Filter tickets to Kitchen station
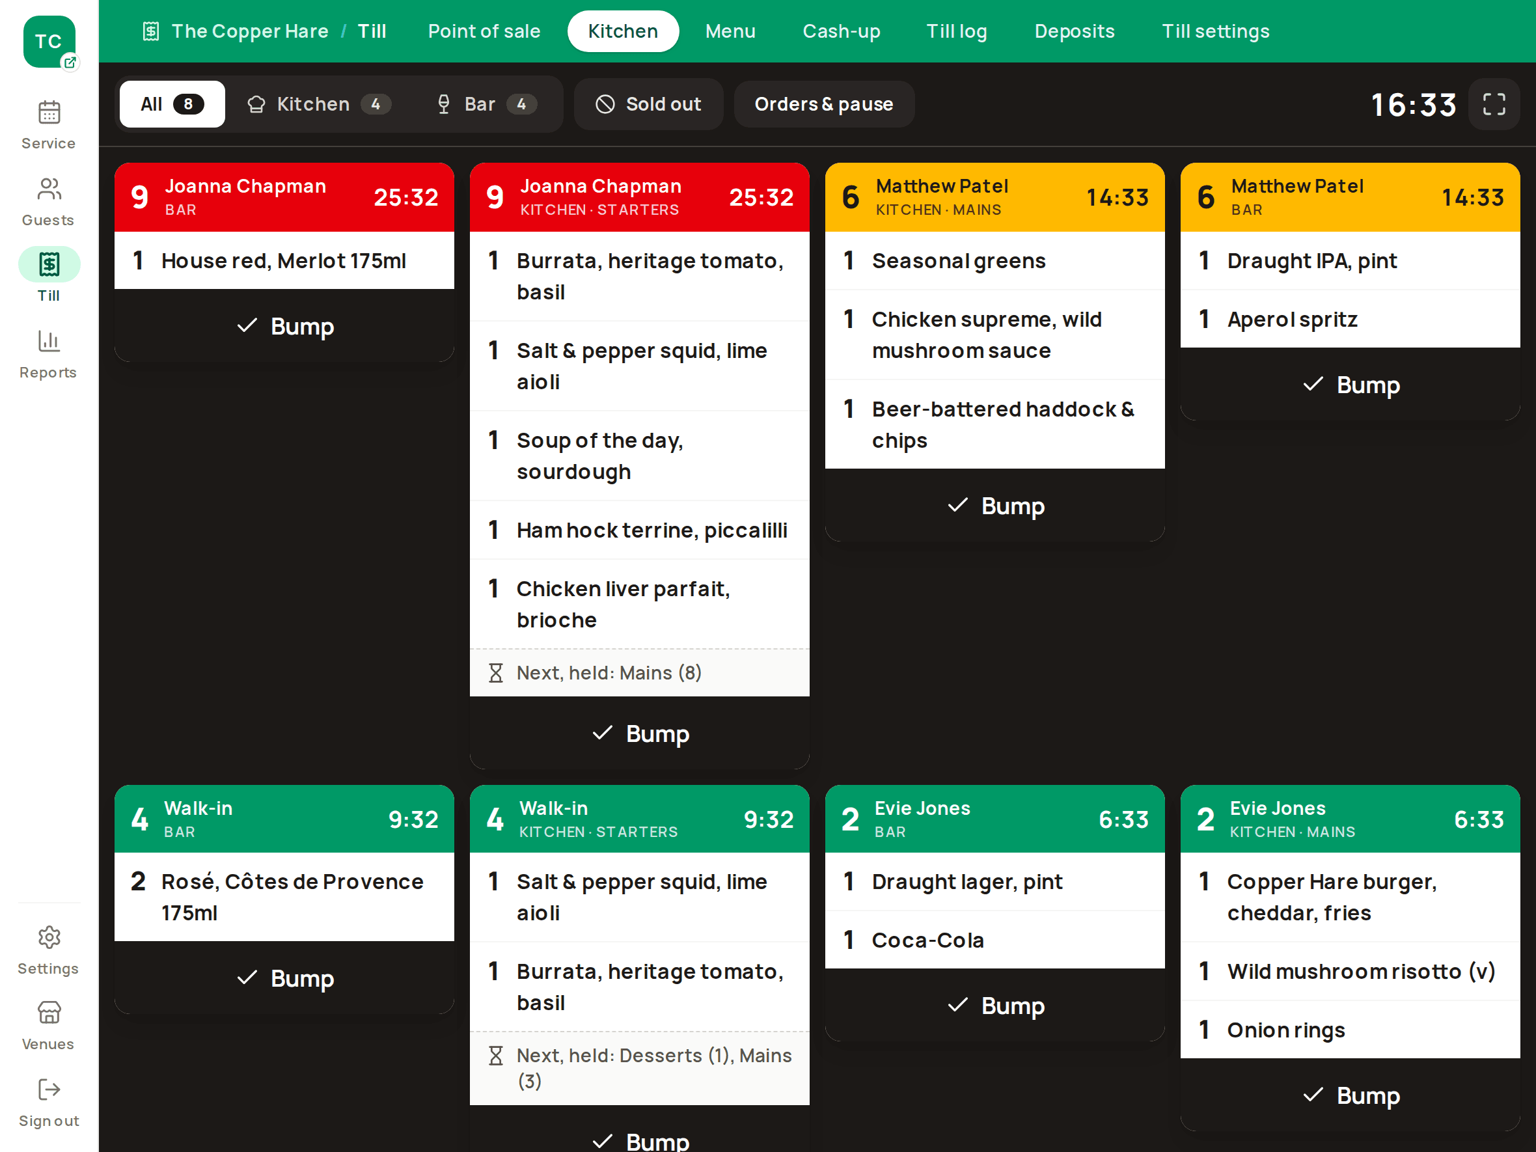This screenshot has width=1536, height=1152. [x=320, y=104]
